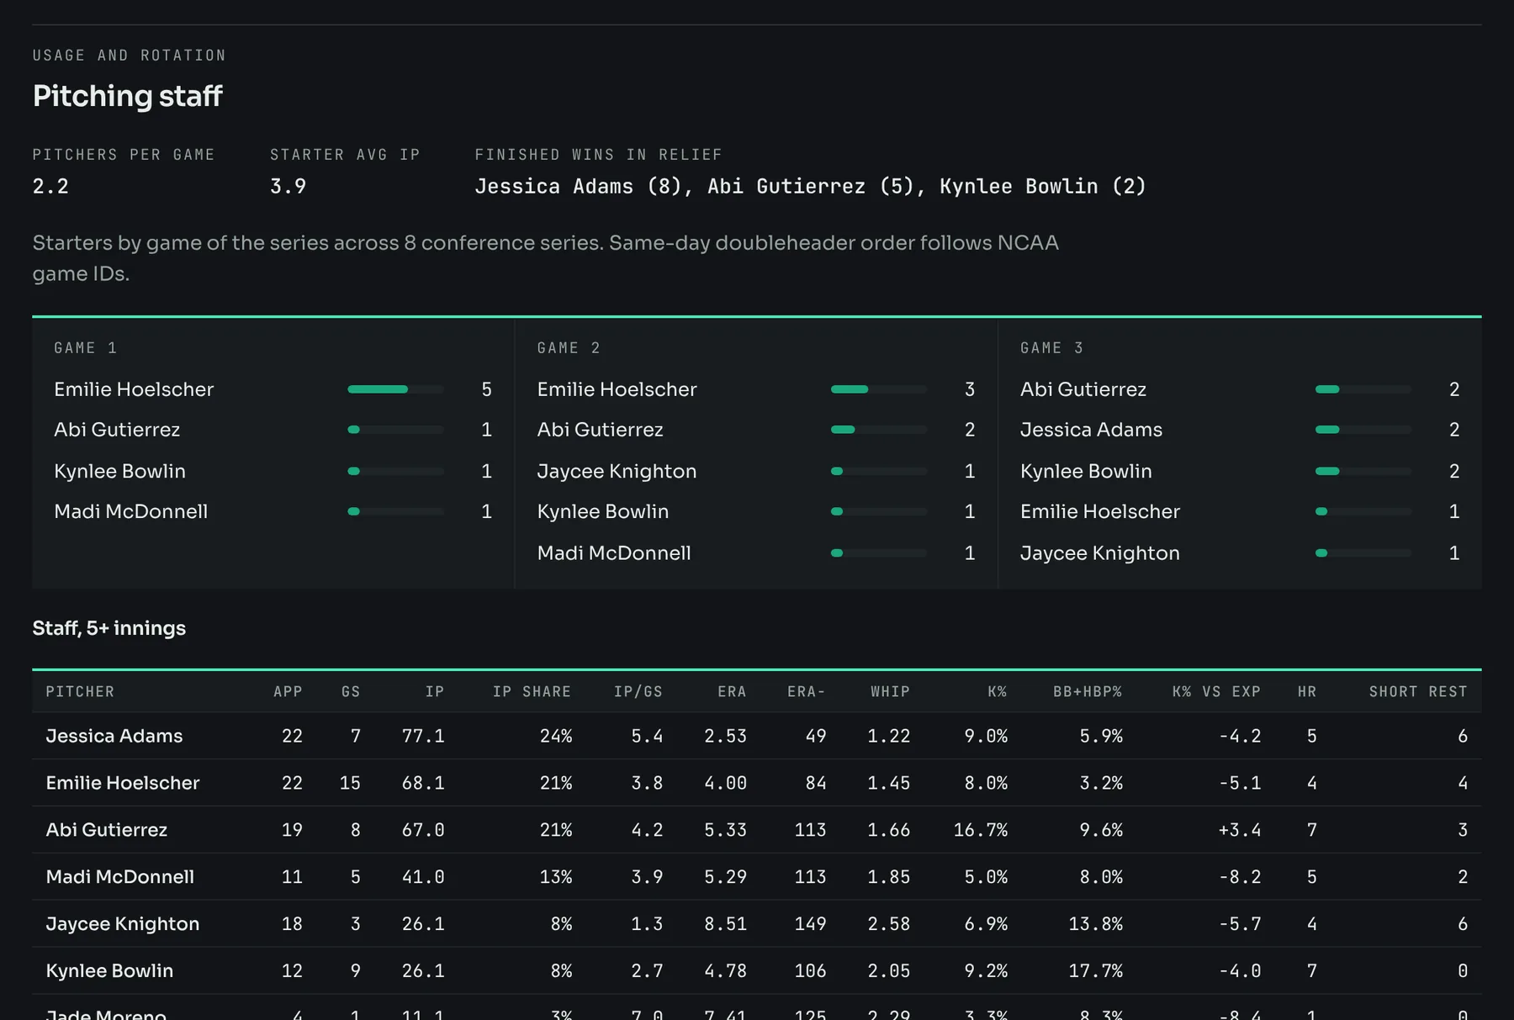This screenshot has height=1020, width=1514.
Task: Click Abi Gutierrez's K% value 16.7%
Action: pos(980,830)
